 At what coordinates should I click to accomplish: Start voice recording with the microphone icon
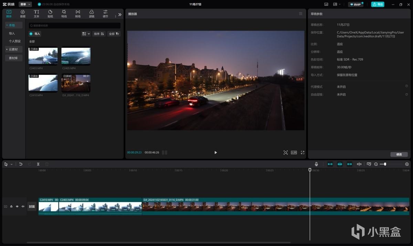pos(316,164)
